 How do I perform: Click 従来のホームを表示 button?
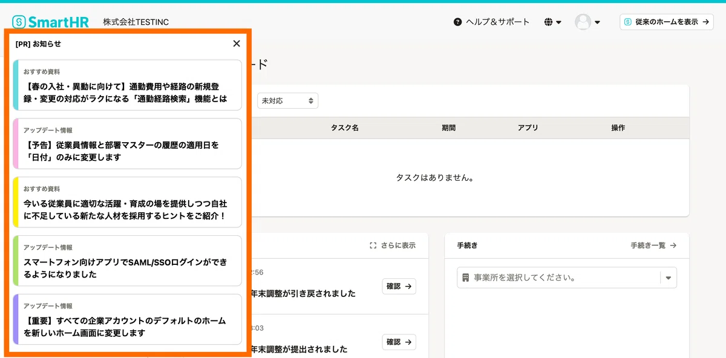[667, 22]
